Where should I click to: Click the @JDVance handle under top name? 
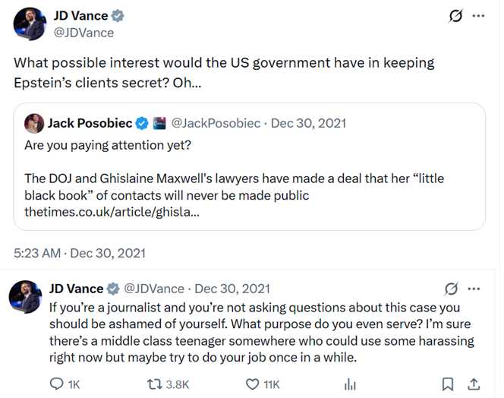tap(83, 33)
